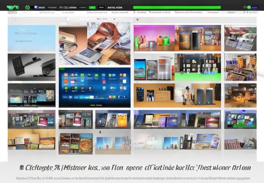Open the large laptop and tablets collage
The image size is (264, 183).
[95, 44]
